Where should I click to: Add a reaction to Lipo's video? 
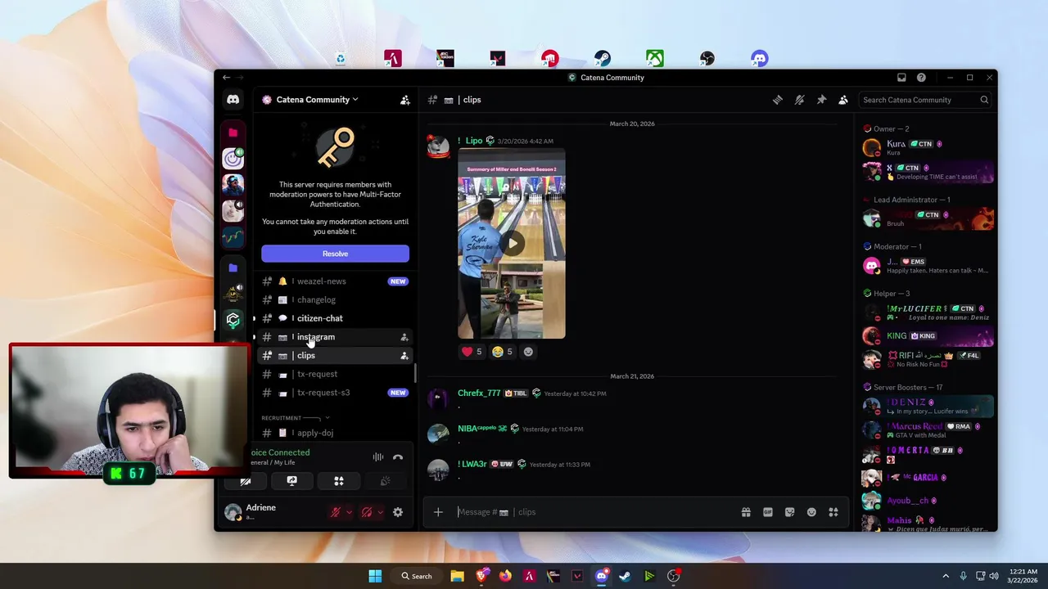click(x=528, y=352)
